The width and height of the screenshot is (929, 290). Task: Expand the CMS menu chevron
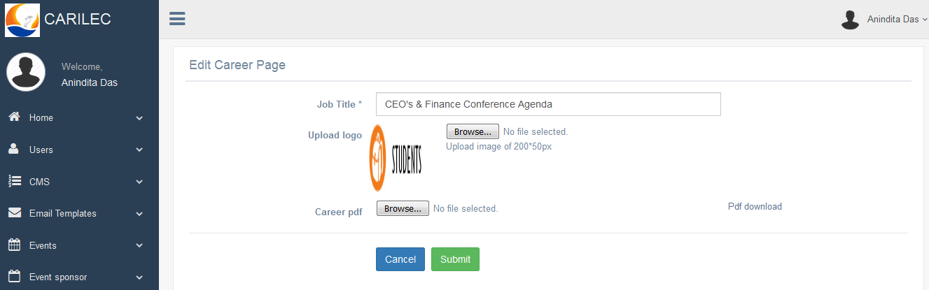(139, 182)
